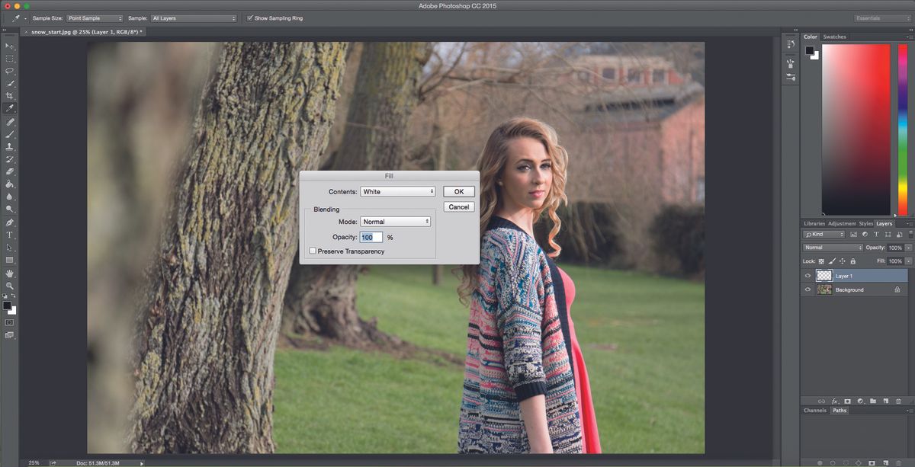Select the Zoom tool
The height and width of the screenshot is (467, 915).
(10, 285)
